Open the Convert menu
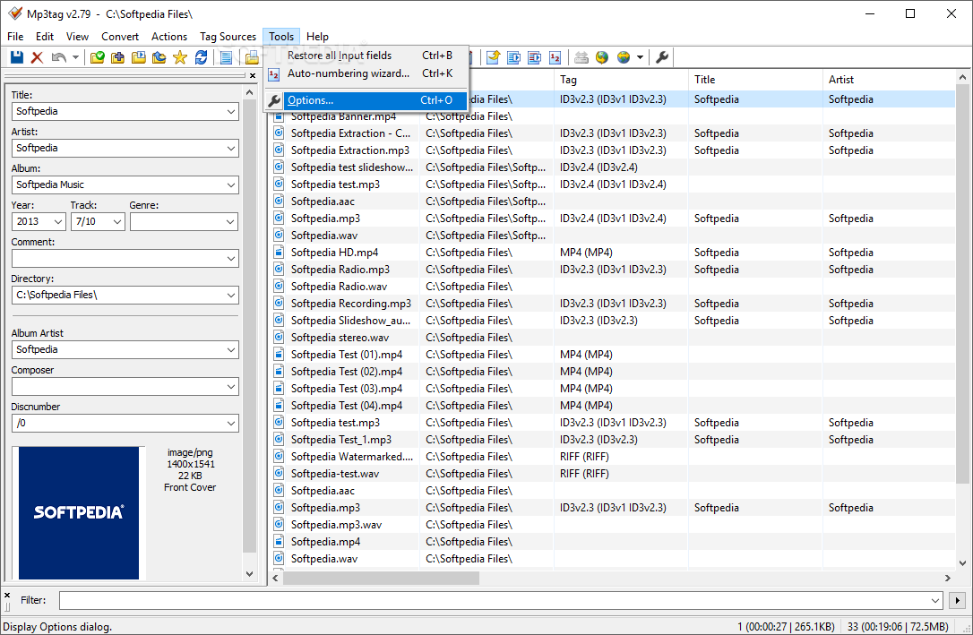Screen dimensions: 973x635 [x=120, y=37]
